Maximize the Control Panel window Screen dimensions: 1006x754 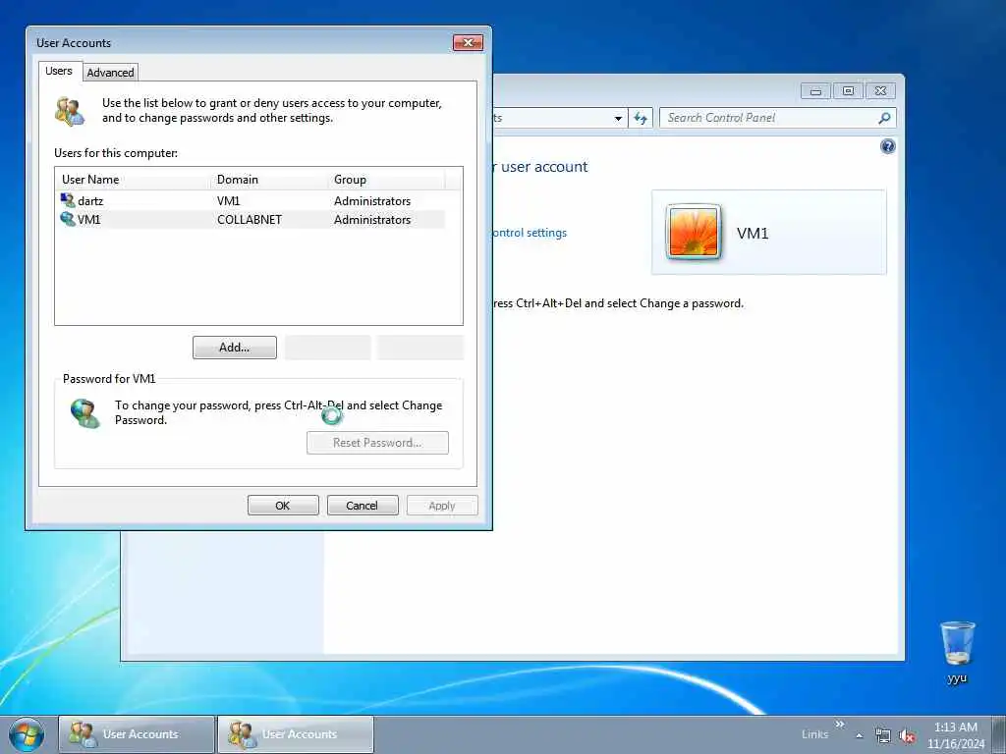coord(848,91)
